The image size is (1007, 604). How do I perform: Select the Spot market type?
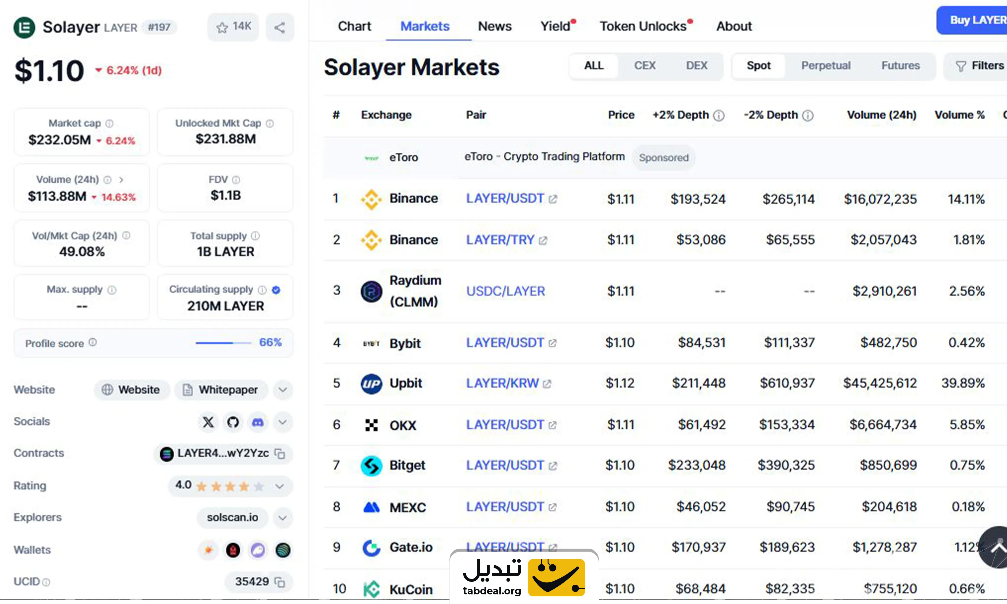pos(759,65)
